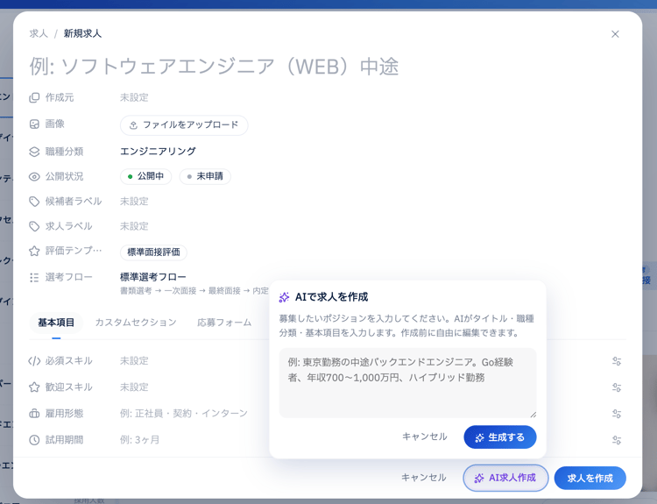Image resolution: width=657 pixels, height=504 pixels.
Task: Click the AI popup description text
Action: click(406, 326)
